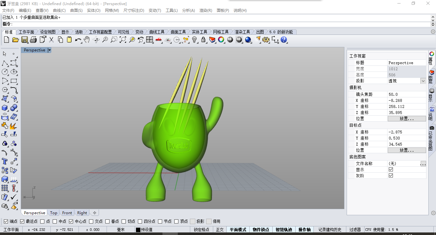
Task: Toggle 操作轴 gumball in status bar
Action: point(304,230)
